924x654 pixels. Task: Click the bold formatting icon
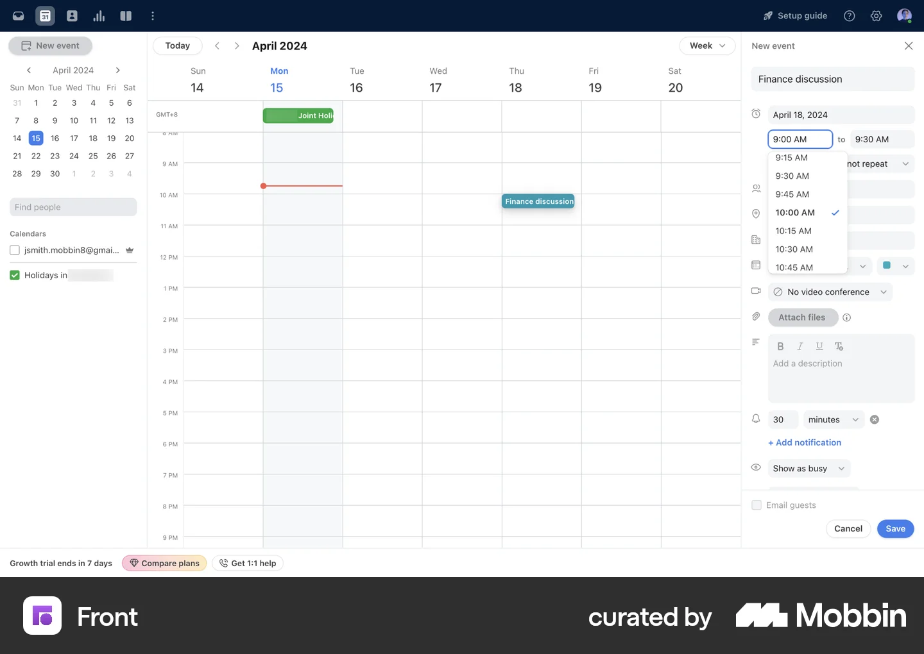[780, 346]
